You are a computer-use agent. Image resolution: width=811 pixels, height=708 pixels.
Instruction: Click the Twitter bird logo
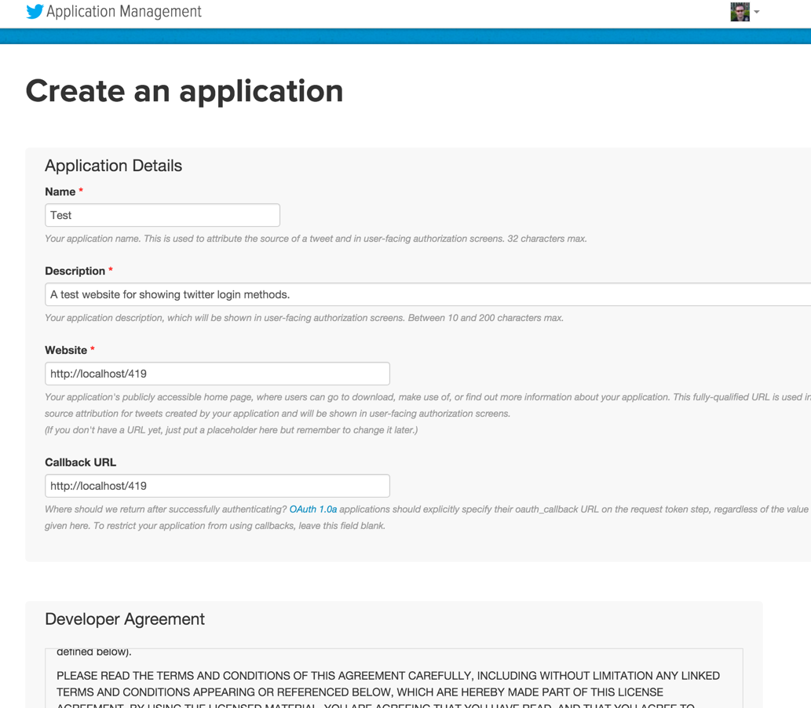click(35, 12)
